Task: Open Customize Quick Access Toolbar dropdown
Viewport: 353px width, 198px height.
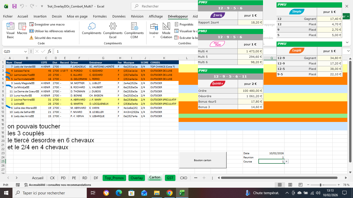Action: click(x=42, y=6)
